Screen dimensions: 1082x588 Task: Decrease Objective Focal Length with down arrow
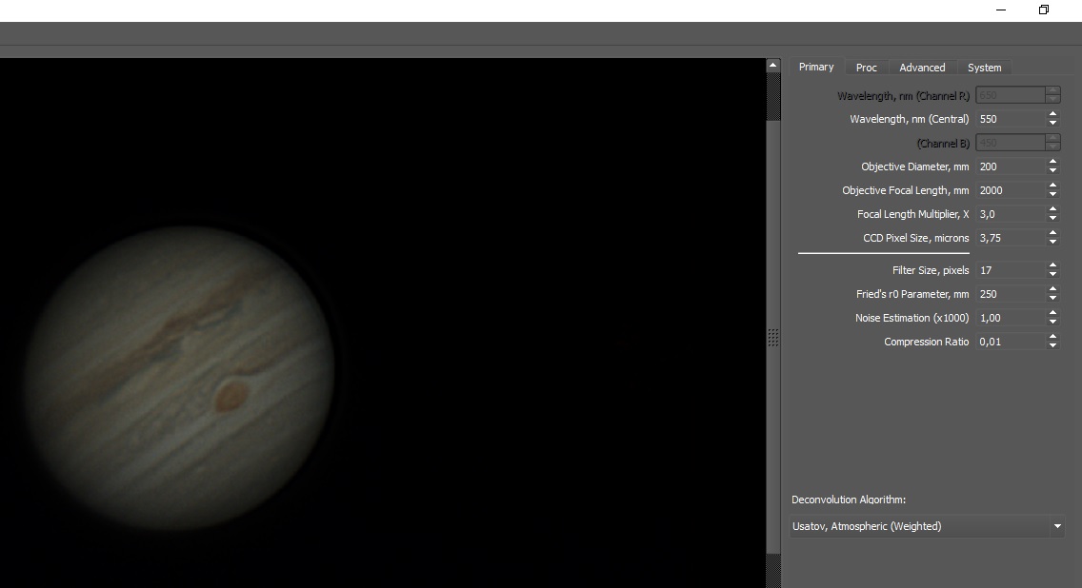[1052, 195]
